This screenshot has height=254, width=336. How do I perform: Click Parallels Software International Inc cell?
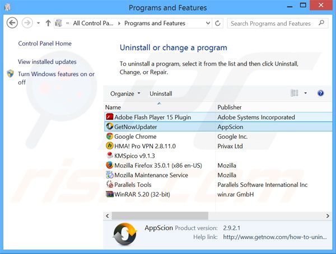tap(263, 185)
